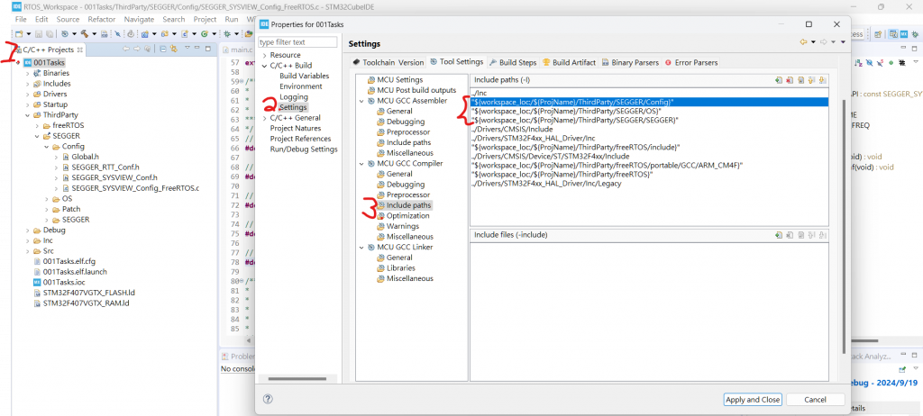923x416 pixels.
Task: Collapse the MCU GCC Compiler node
Action: (362, 164)
